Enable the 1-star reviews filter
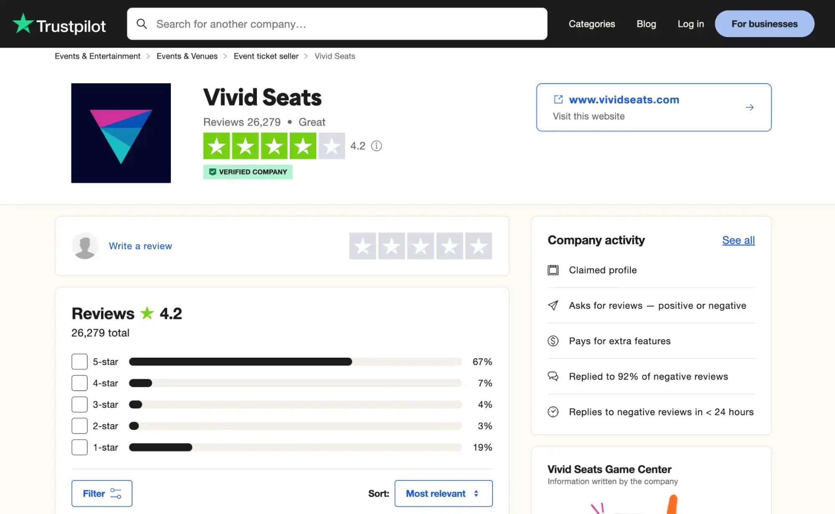Image resolution: width=835 pixels, height=514 pixels. [x=79, y=447]
